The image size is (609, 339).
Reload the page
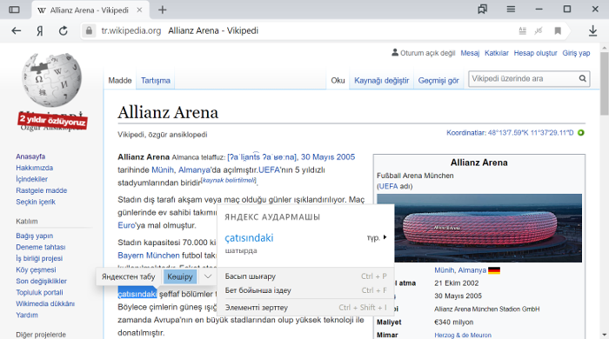[x=63, y=30]
